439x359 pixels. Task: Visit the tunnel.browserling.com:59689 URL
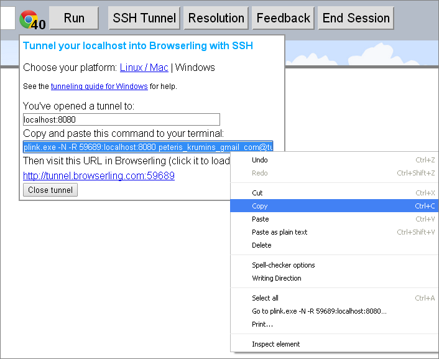pos(99,175)
